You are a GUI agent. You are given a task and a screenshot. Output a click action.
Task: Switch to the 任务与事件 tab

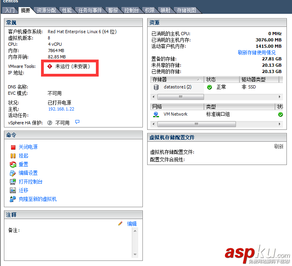pos(90,10)
